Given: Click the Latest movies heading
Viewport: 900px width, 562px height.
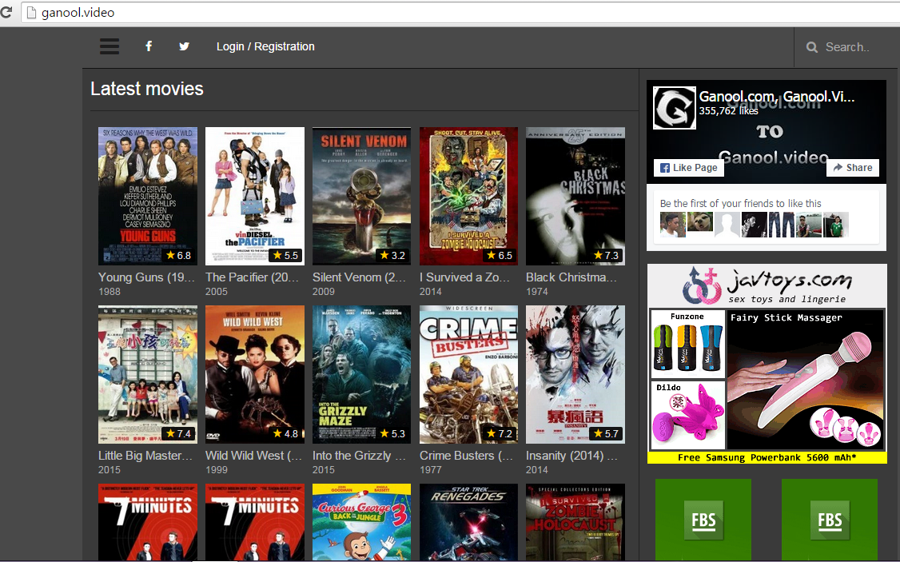Looking at the screenshot, I should (147, 89).
